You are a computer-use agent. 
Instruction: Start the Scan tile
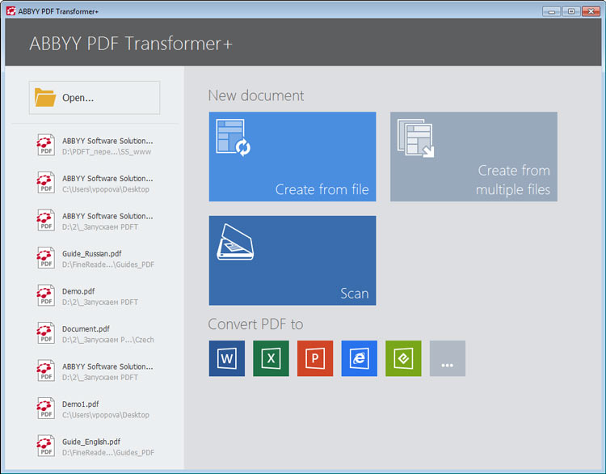(x=292, y=260)
